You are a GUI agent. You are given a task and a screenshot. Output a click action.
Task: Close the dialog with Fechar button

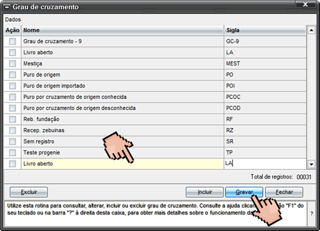284,192
